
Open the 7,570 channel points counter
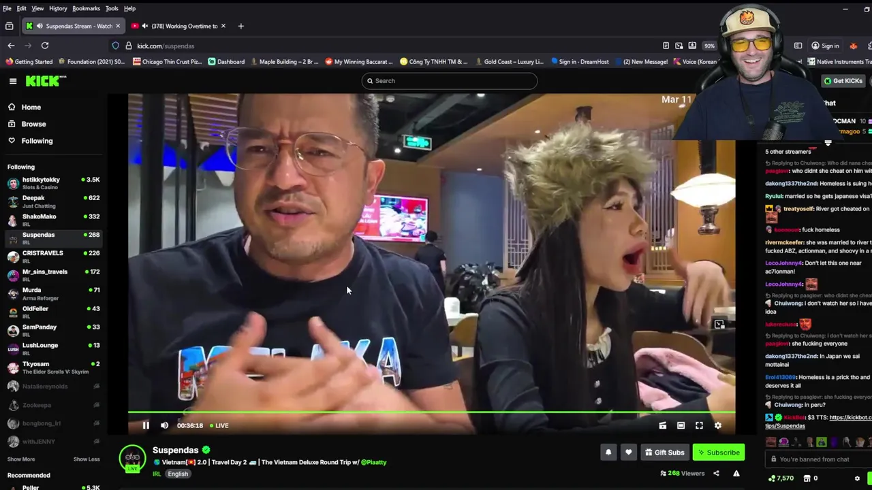781,478
